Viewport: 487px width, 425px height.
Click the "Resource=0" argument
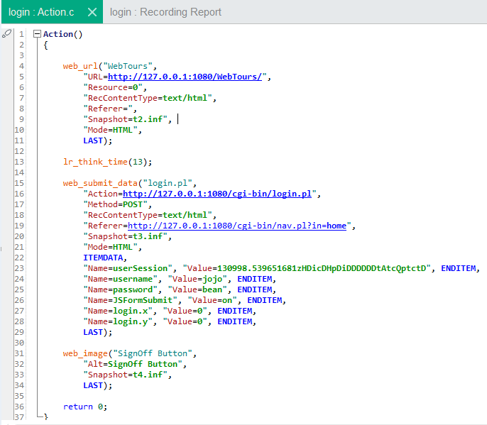pyautogui.click(x=113, y=87)
